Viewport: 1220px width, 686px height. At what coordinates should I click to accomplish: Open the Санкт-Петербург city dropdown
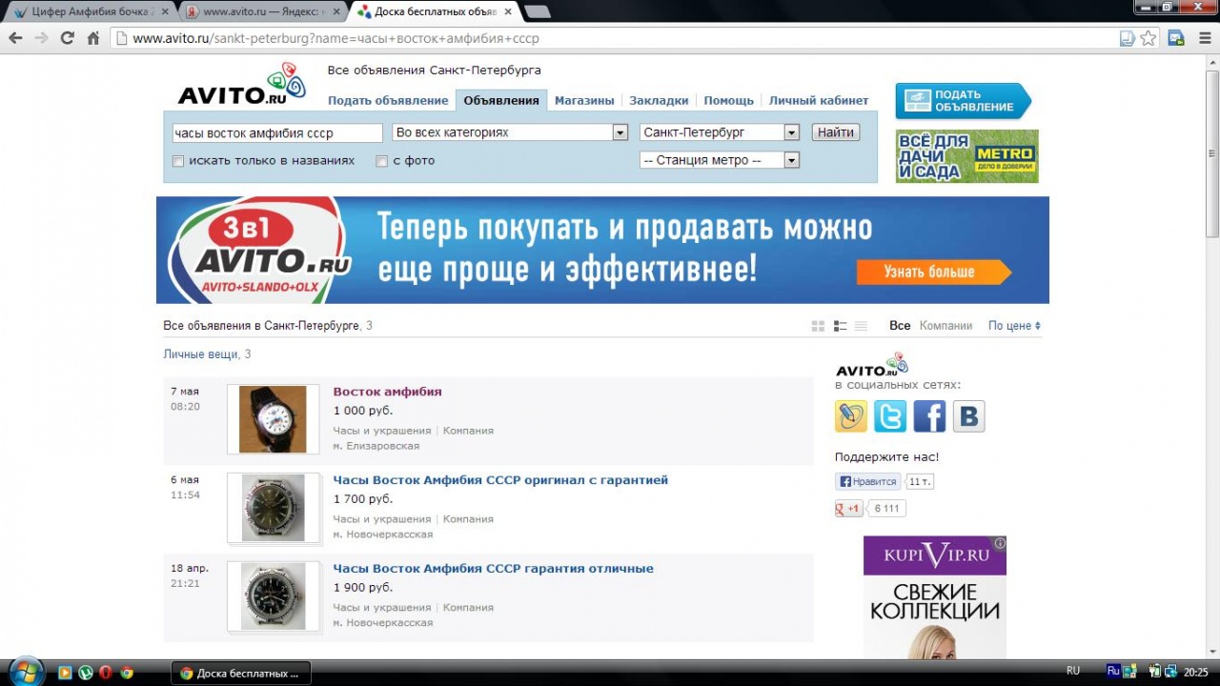click(790, 132)
